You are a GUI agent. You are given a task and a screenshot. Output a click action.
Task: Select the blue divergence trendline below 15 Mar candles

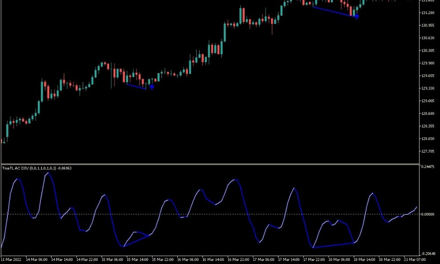pos(136,87)
